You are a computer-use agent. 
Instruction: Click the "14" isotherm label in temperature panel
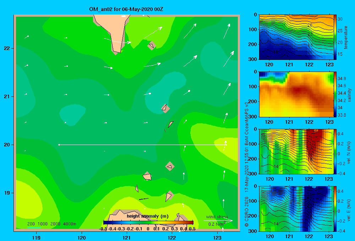click(x=275, y=52)
